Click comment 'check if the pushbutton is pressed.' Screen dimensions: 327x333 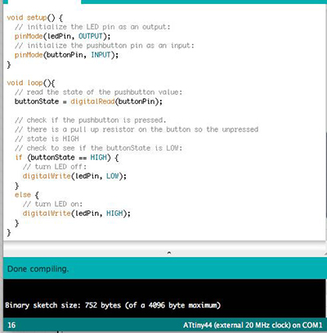(x=91, y=120)
